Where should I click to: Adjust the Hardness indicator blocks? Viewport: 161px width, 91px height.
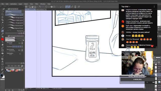pos(17,47)
